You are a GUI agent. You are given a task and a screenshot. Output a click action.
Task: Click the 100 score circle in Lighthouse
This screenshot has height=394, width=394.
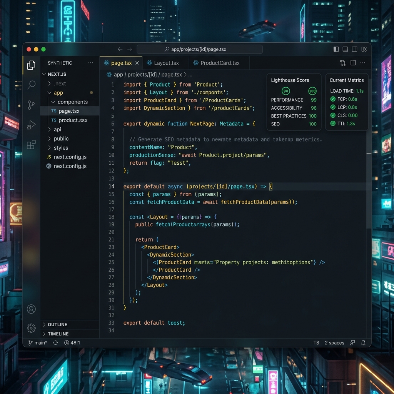[312, 91]
